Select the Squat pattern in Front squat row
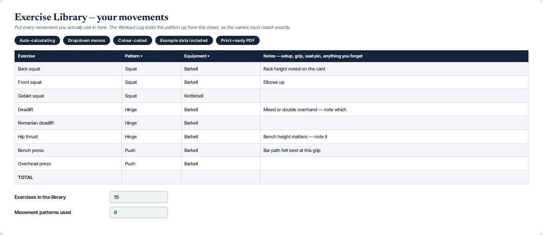Screen dimensions: 543x235 point(151,82)
